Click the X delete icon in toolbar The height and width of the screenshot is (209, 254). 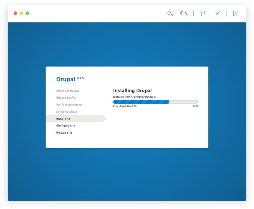click(218, 13)
